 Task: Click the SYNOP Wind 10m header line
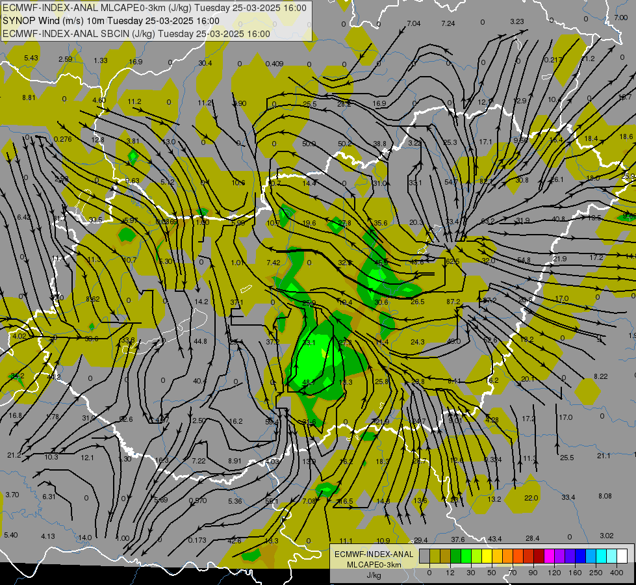[110, 21]
